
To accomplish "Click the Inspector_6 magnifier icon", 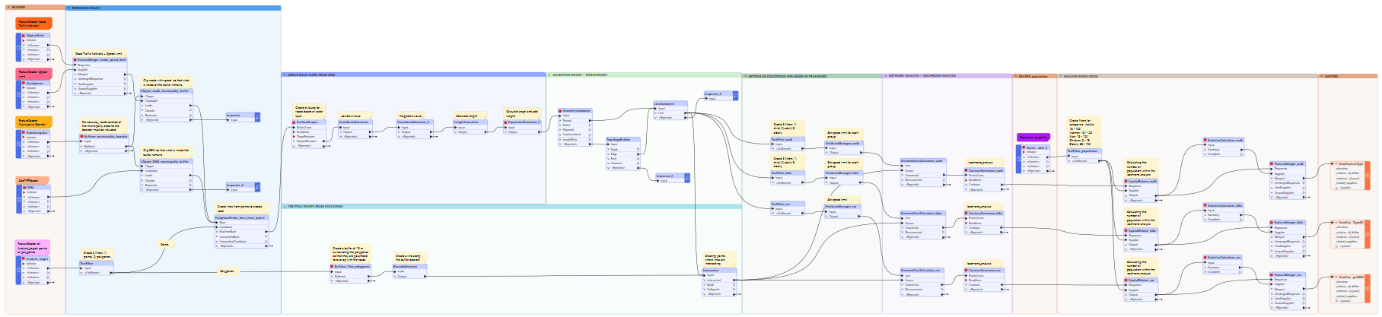I will click(x=257, y=187).
